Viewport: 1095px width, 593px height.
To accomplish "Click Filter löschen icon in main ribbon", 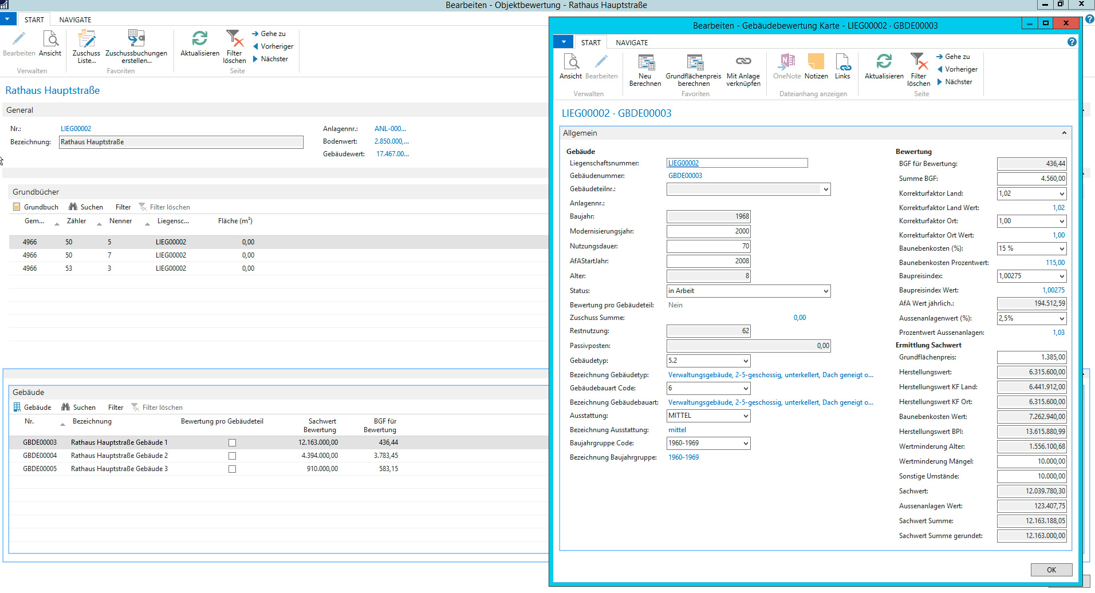I will [x=234, y=40].
